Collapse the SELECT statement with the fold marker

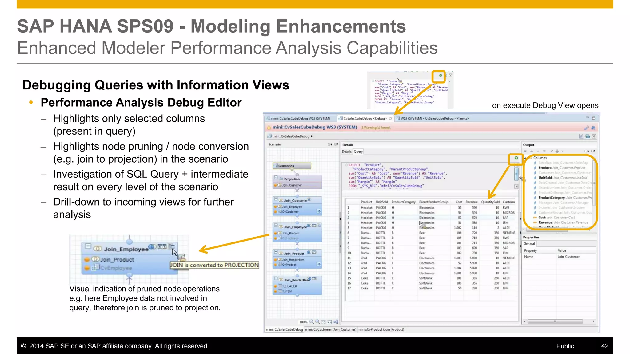pyautogui.click(x=346, y=165)
